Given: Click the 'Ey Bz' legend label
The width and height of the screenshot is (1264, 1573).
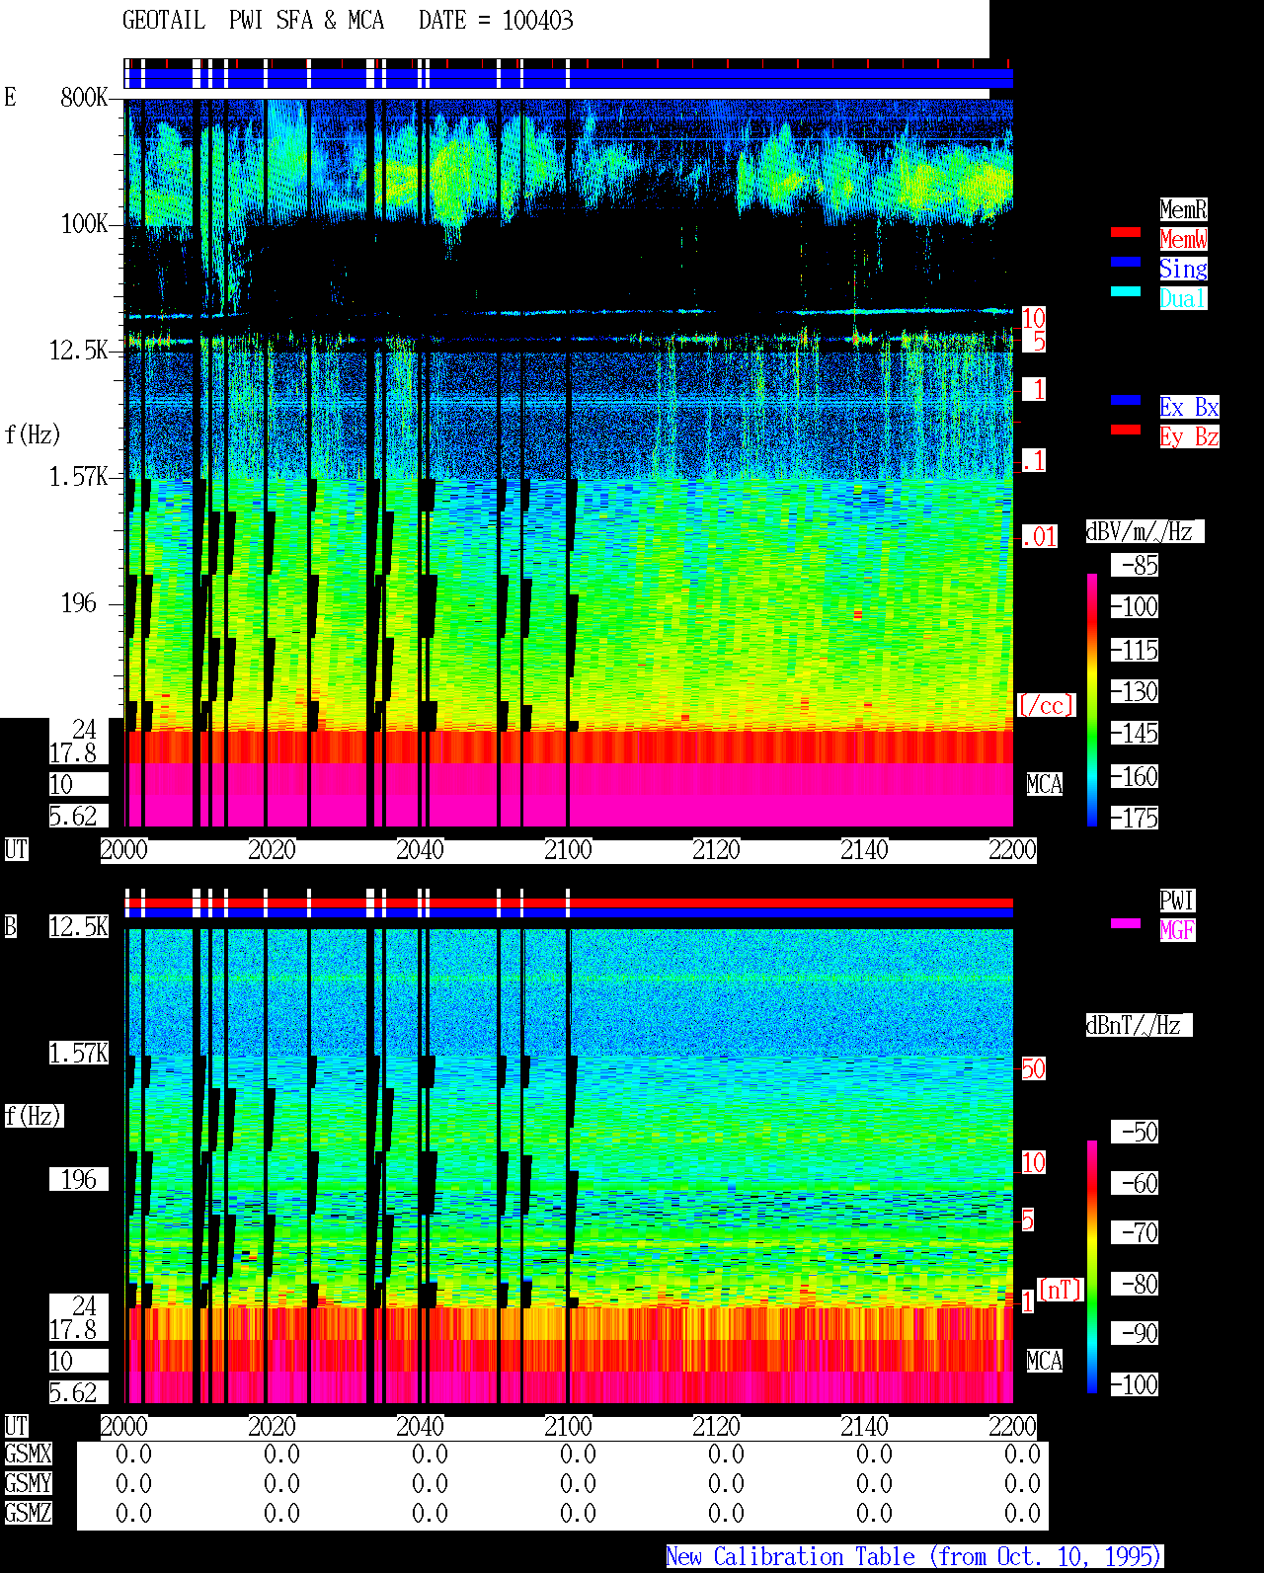Looking at the screenshot, I should [x=1189, y=436].
